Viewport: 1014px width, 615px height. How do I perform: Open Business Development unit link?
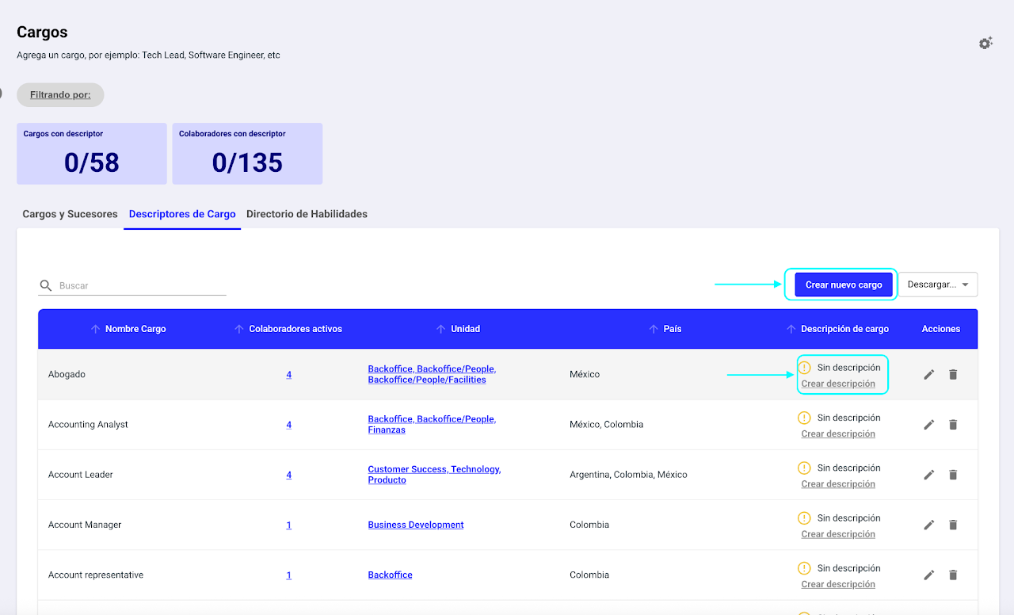click(415, 525)
